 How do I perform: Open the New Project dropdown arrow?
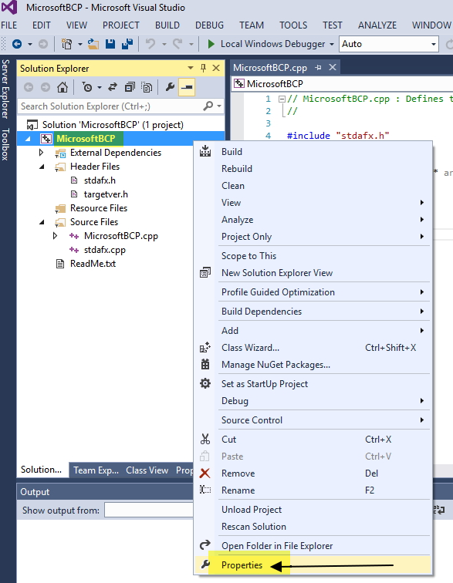(80, 44)
